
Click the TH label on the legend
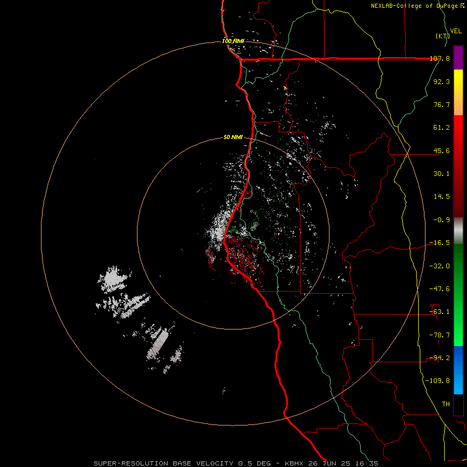pyautogui.click(x=446, y=404)
